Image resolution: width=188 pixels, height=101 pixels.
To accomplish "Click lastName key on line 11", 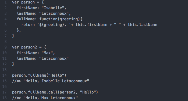I will (26, 58).
